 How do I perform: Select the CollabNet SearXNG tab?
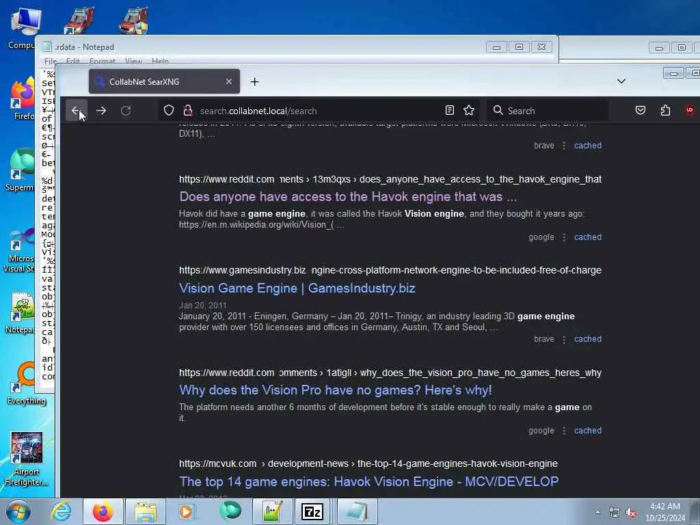pos(164,82)
